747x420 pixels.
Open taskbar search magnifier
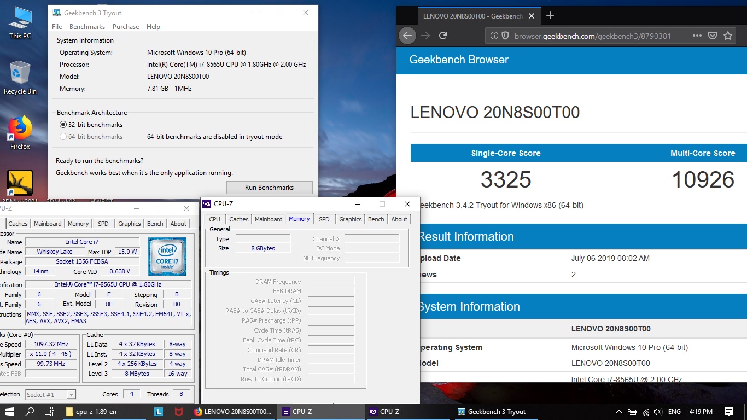[x=30, y=411]
